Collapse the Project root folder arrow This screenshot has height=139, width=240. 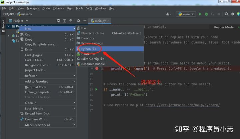click(x=9, y=26)
